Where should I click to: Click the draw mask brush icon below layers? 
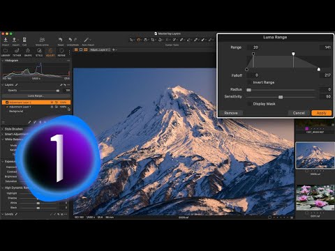coord(29,122)
